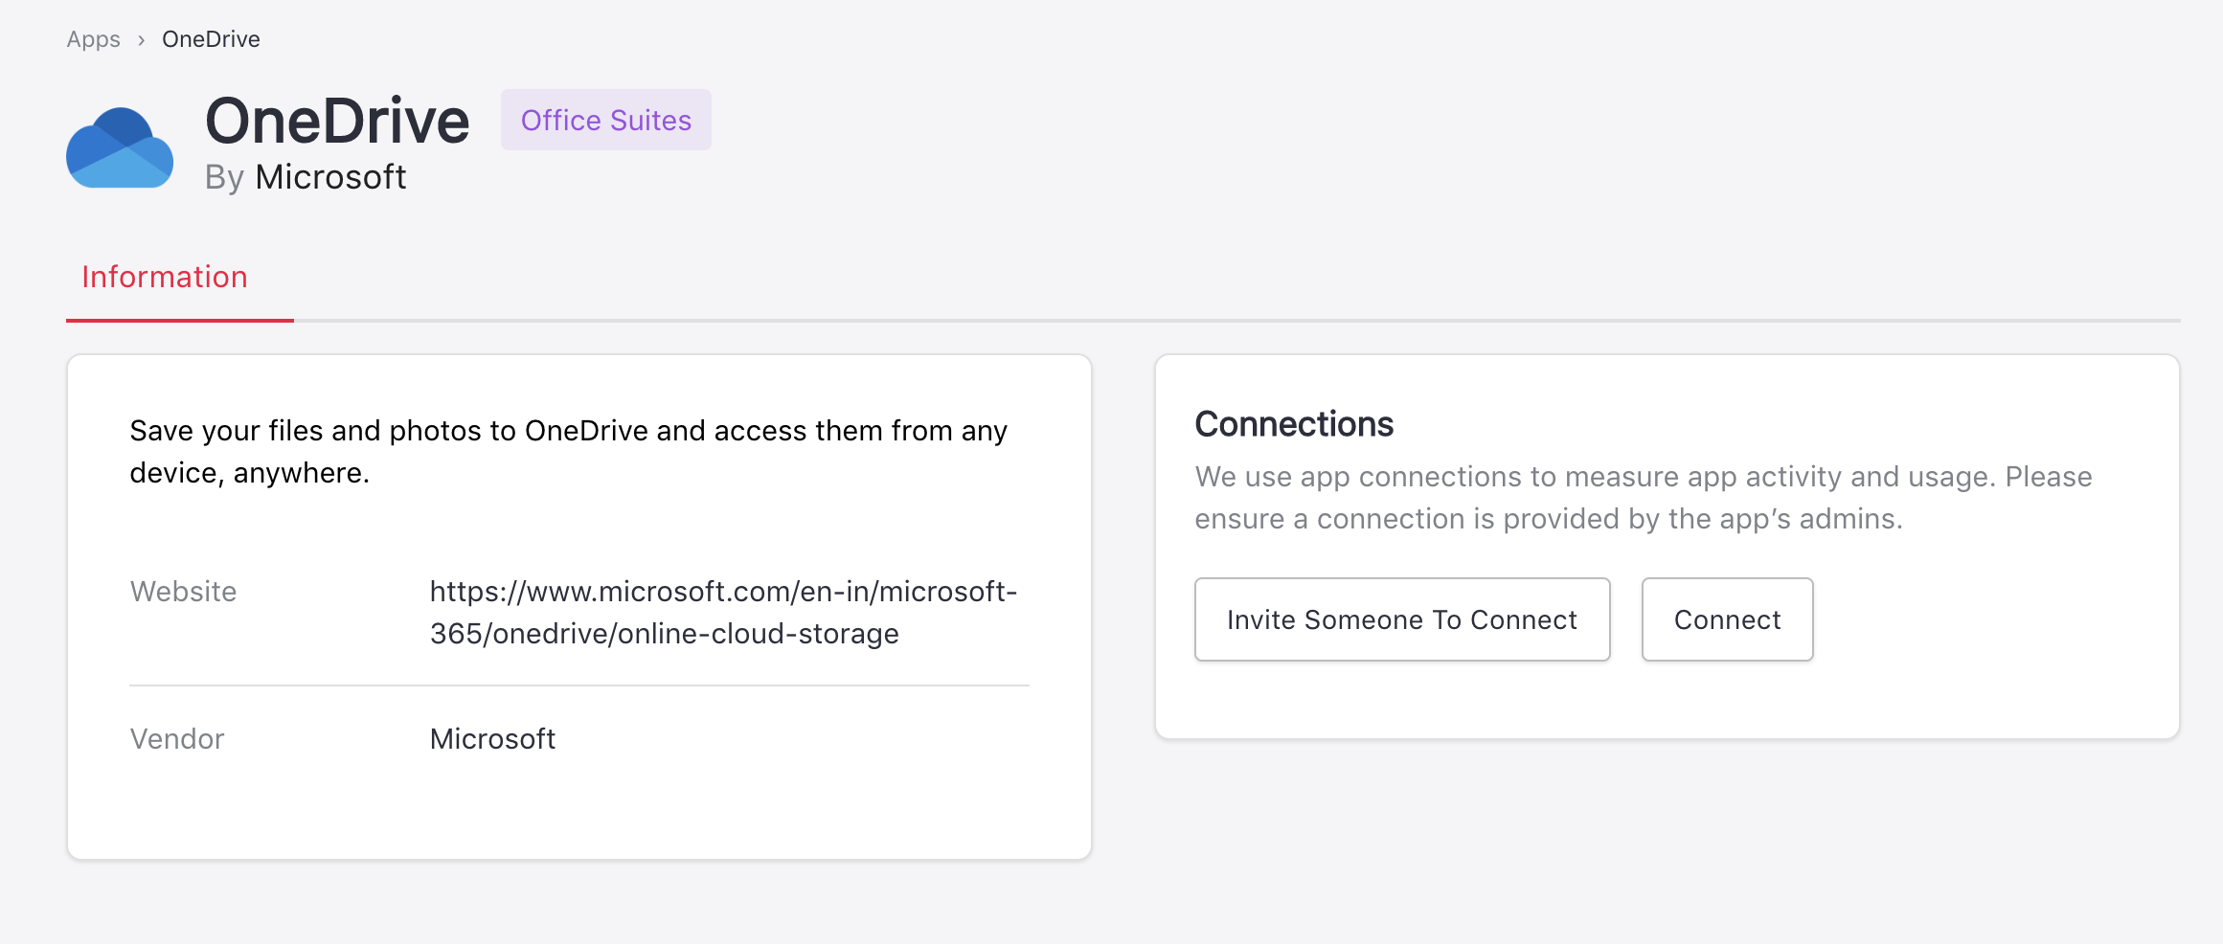Viewport: 2223px width, 944px height.
Task: Click the app connections explanation paragraph
Action: [1644, 498]
